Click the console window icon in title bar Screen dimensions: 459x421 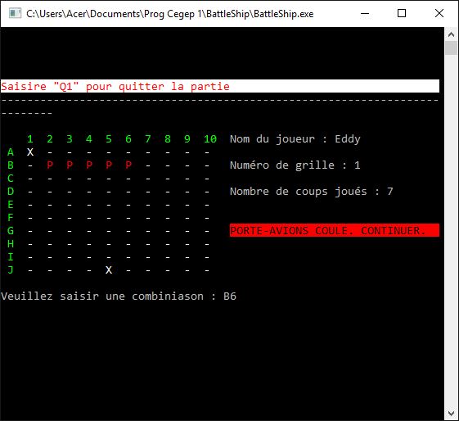pyautogui.click(x=15, y=13)
